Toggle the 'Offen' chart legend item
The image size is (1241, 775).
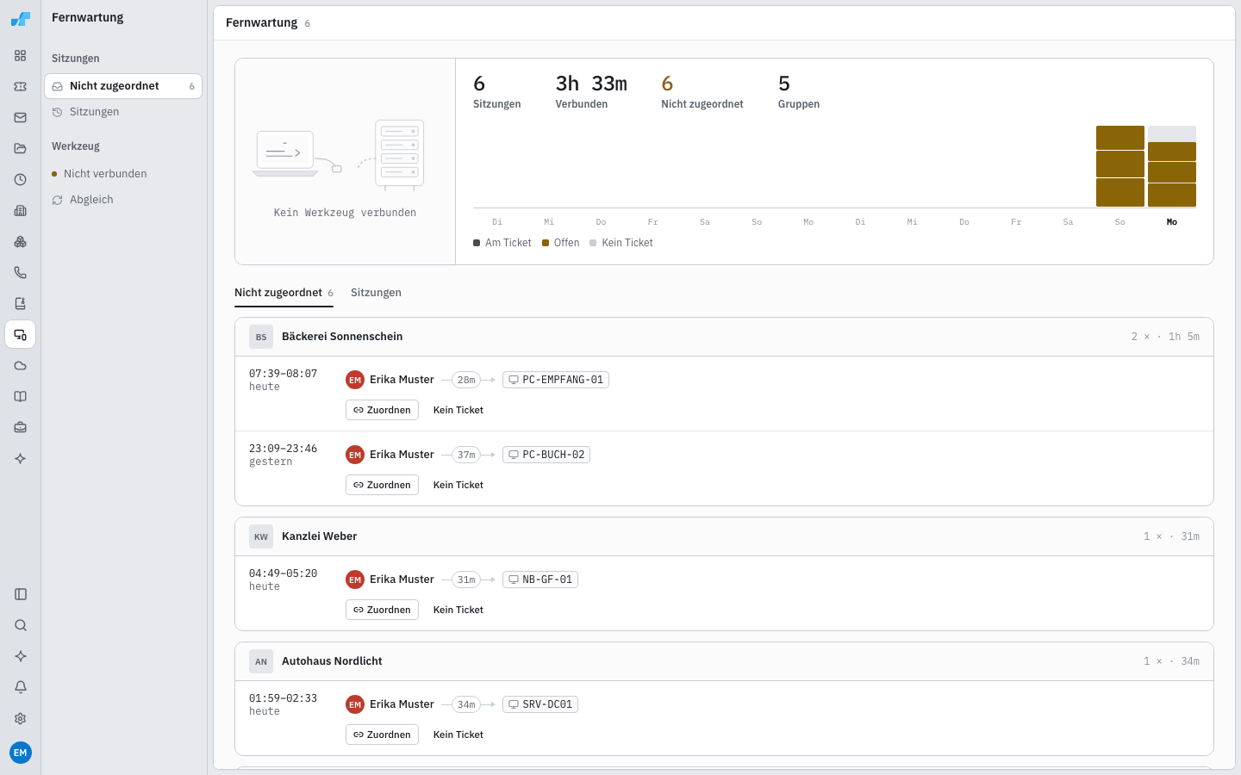(x=561, y=243)
